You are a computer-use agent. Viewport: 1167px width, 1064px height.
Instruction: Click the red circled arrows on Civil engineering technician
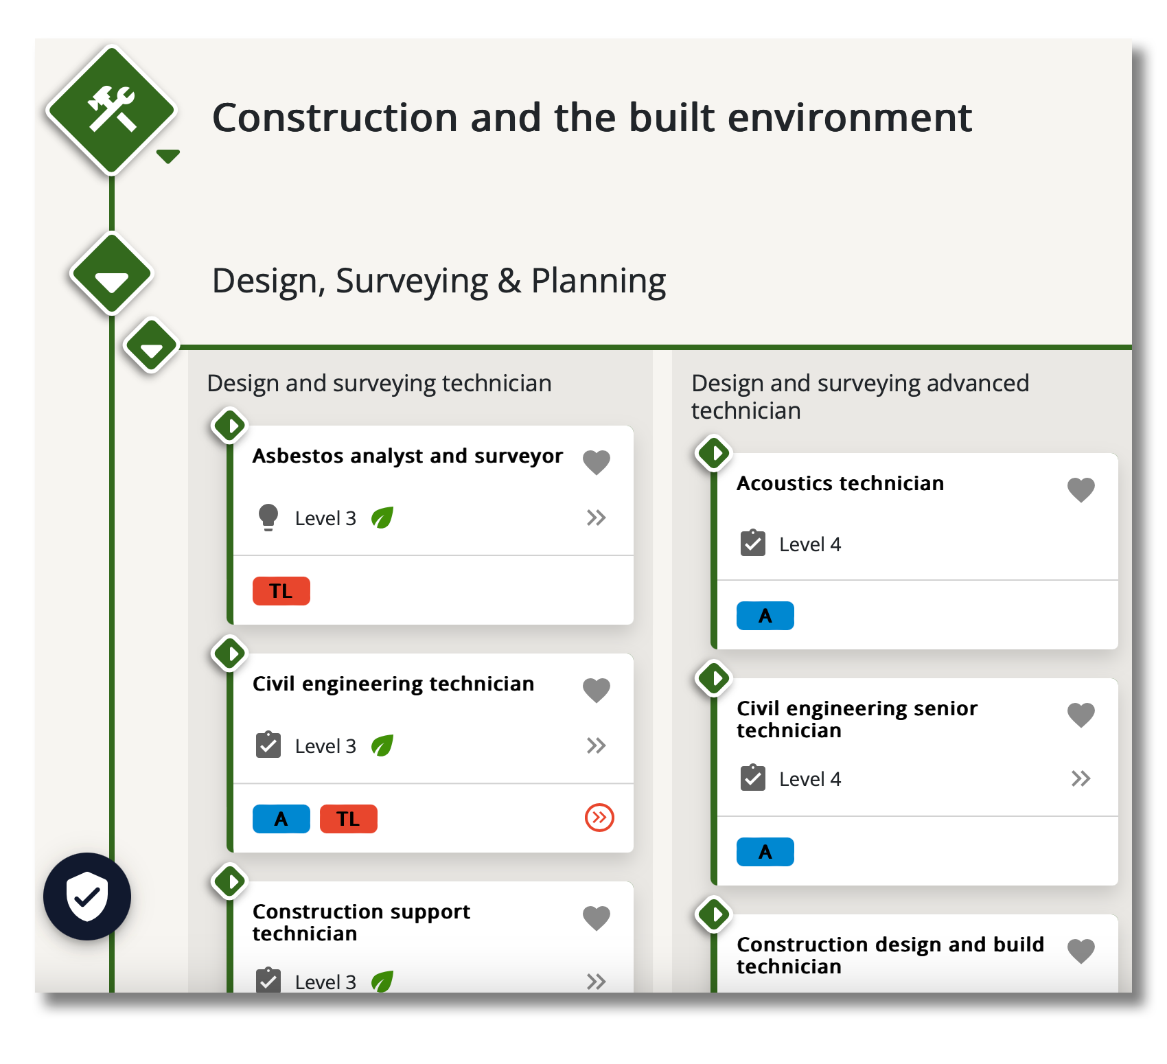click(599, 818)
